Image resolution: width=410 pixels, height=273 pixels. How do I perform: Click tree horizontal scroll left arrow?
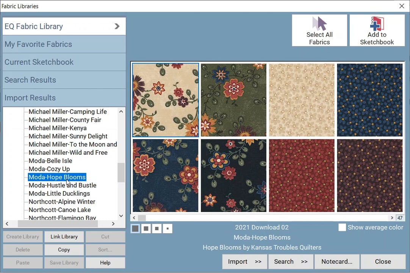click(x=7, y=224)
